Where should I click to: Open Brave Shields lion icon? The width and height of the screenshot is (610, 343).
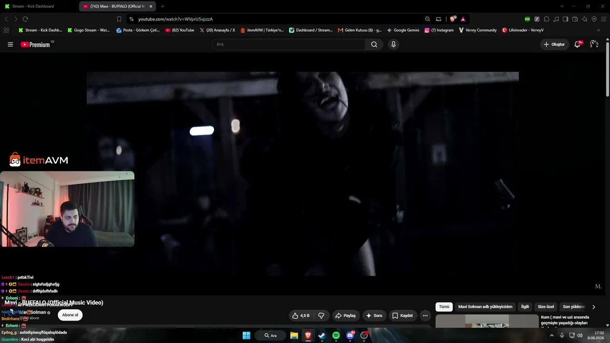[453, 19]
